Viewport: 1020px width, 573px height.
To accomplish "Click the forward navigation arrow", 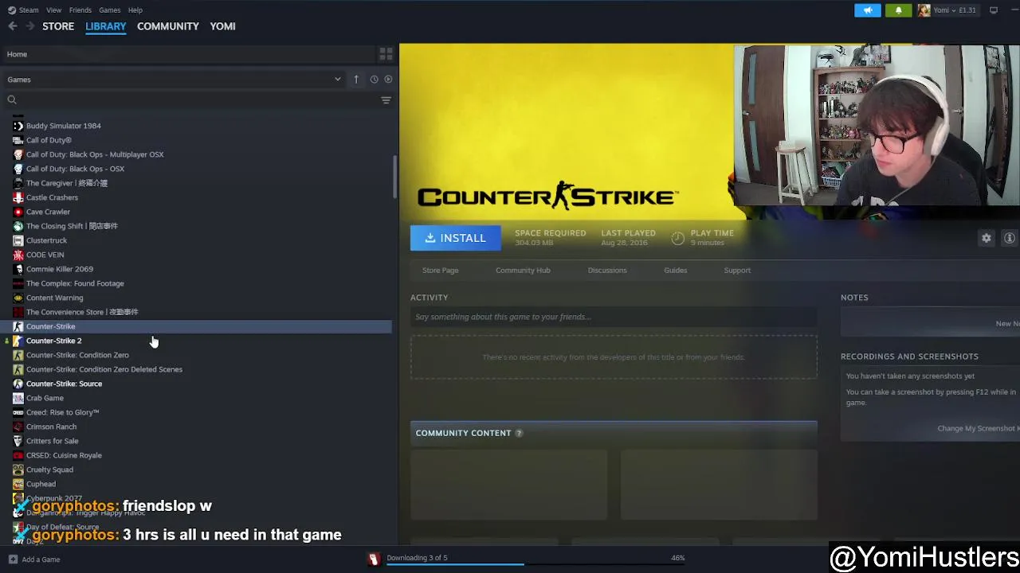I will click(x=29, y=26).
